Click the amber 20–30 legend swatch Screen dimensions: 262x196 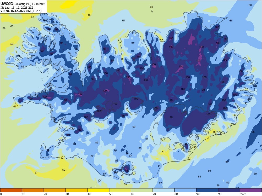55,190
